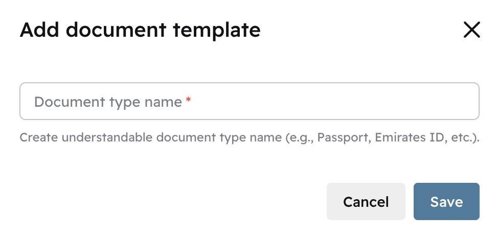The height and width of the screenshot is (239, 498).
Task: Focus the Document type name field
Action: (249, 101)
